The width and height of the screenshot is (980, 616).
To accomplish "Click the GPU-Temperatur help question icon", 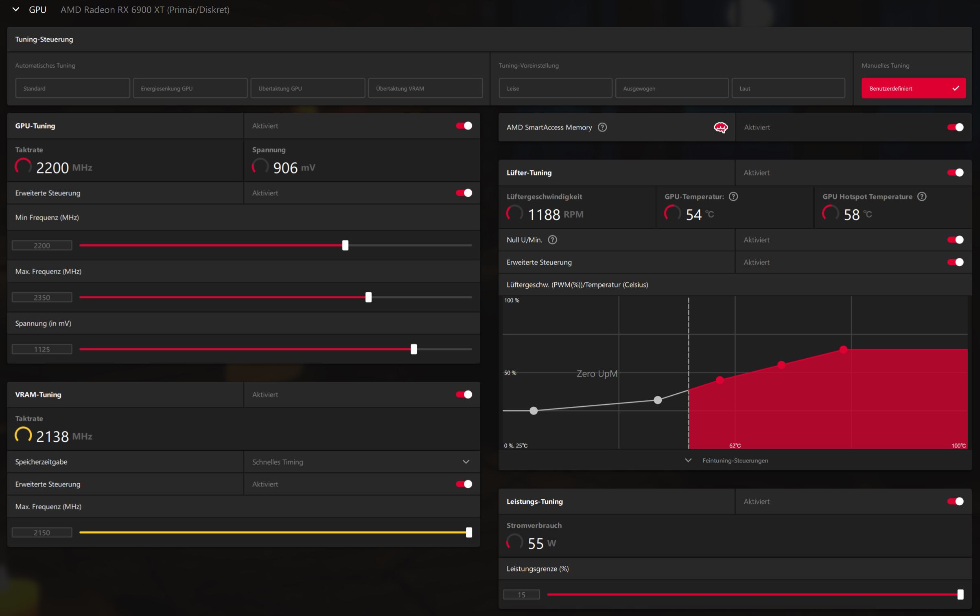I will [733, 197].
